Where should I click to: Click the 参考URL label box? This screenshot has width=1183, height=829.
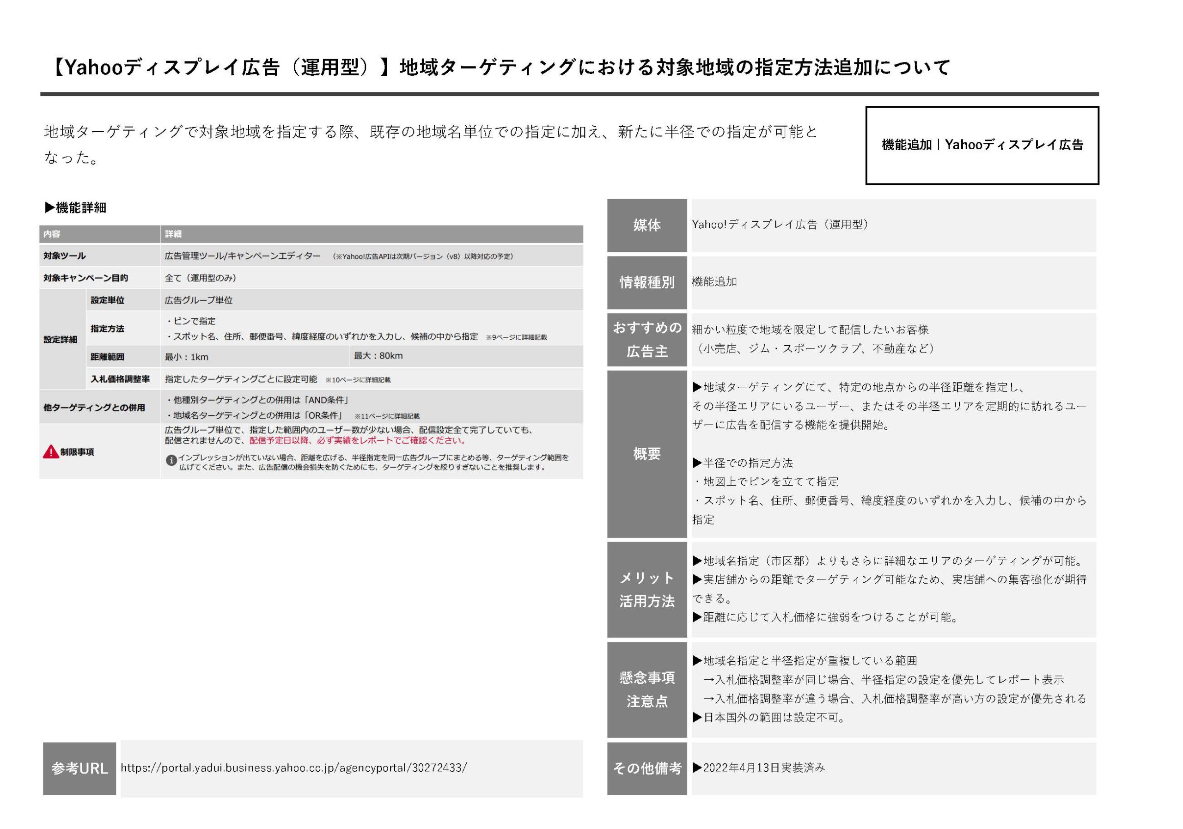click(79, 768)
